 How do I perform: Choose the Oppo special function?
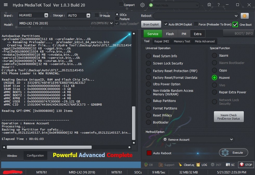click(x=214, y=70)
